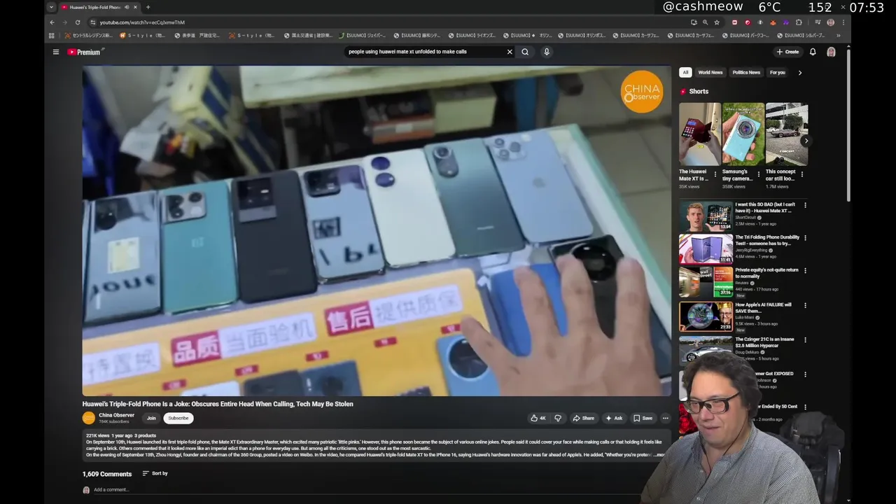Show more filter chips with right arrow
Screen dimensions: 896x504
[x=800, y=72]
